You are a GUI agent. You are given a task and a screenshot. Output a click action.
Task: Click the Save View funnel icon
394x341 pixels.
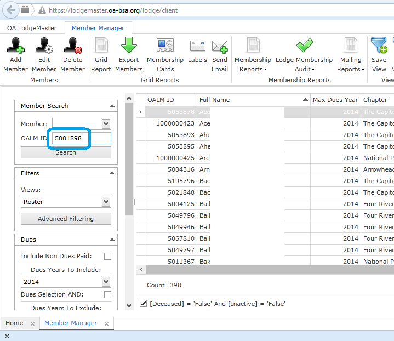379,45
